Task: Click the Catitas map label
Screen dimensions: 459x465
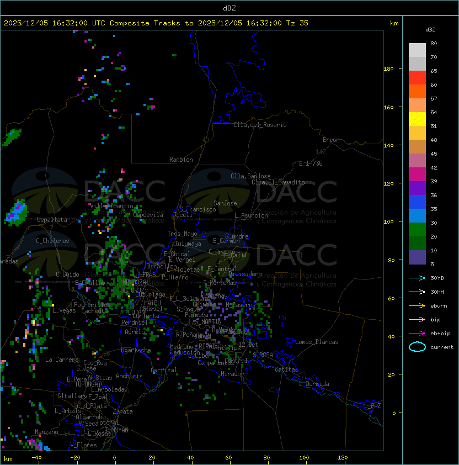Action: [x=286, y=369]
